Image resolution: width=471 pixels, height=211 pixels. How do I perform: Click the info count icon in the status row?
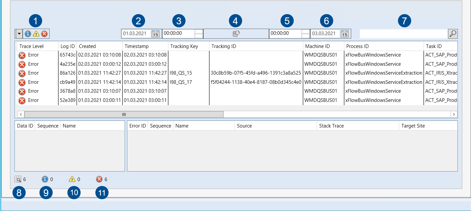point(45,179)
